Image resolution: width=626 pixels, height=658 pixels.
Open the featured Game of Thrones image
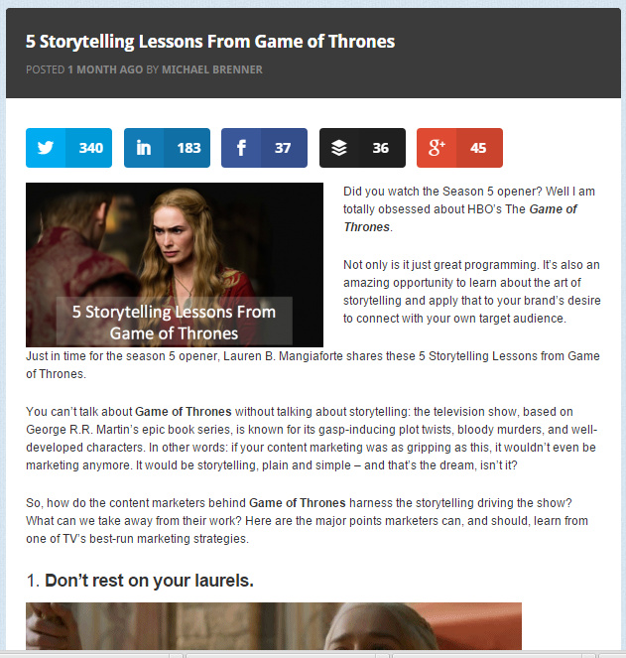click(175, 264)
